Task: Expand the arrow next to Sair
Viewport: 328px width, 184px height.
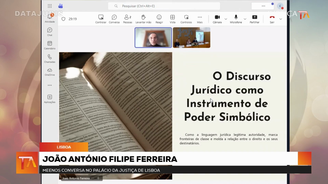Action: pyautogui.click(x=281, y=19)
